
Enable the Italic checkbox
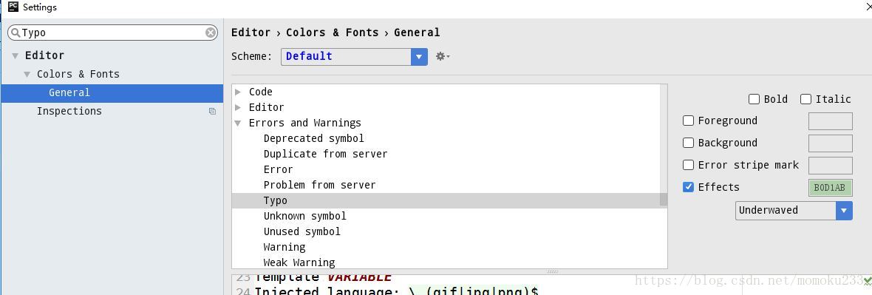click(805, 99)
